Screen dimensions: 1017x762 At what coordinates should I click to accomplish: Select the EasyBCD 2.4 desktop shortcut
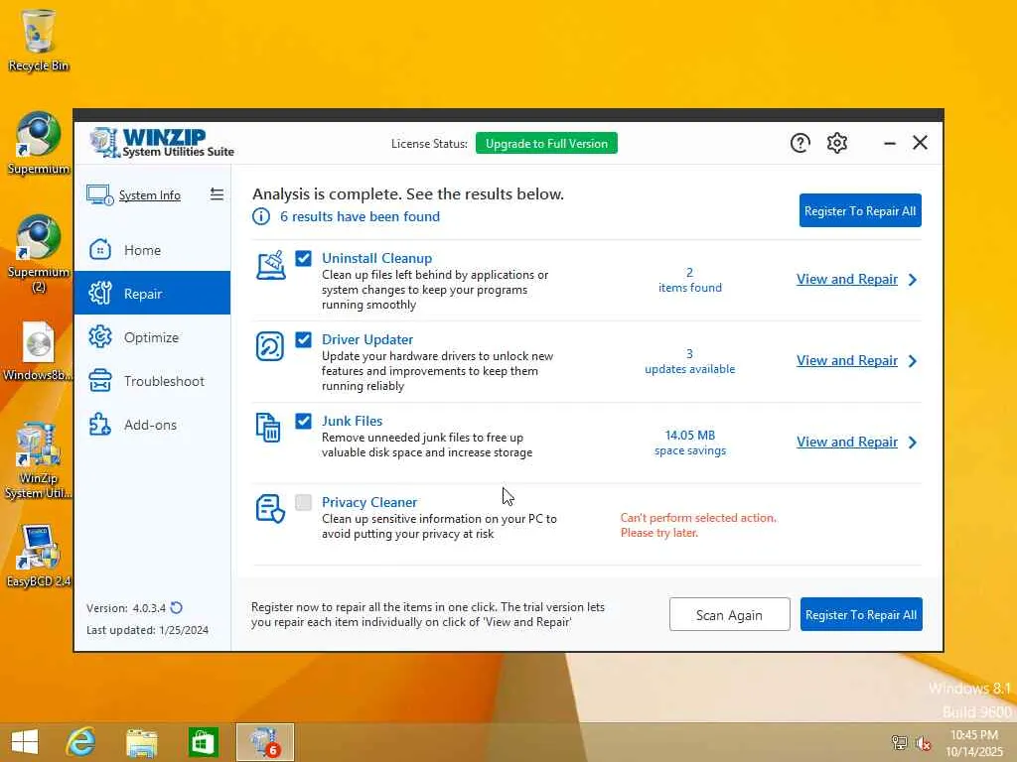tap(39, 556)
